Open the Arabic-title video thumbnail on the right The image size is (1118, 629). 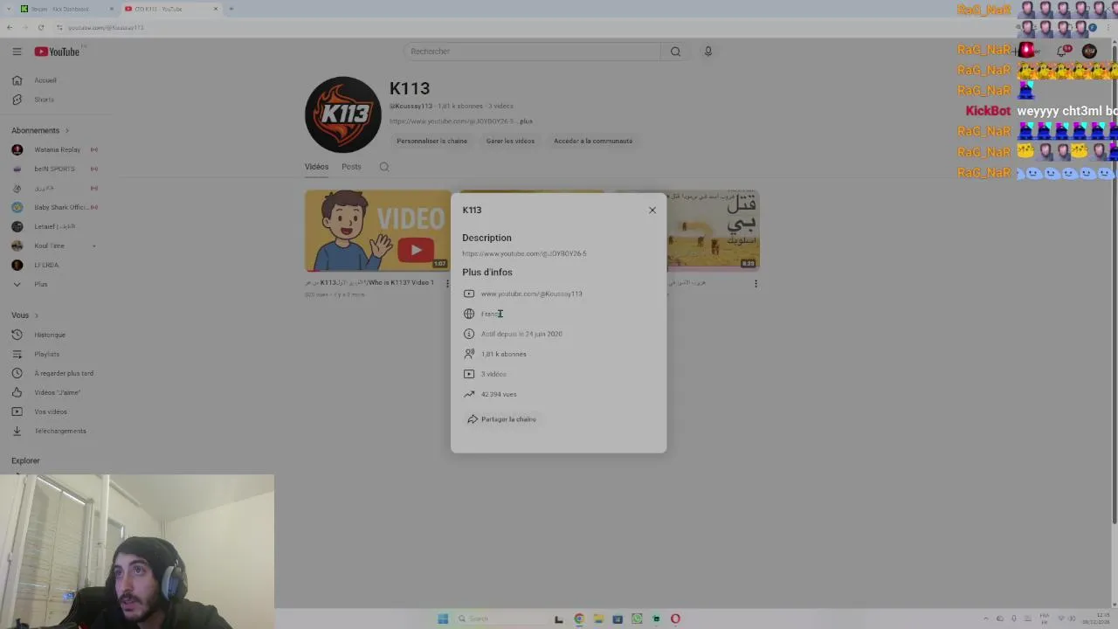point(713,231)
